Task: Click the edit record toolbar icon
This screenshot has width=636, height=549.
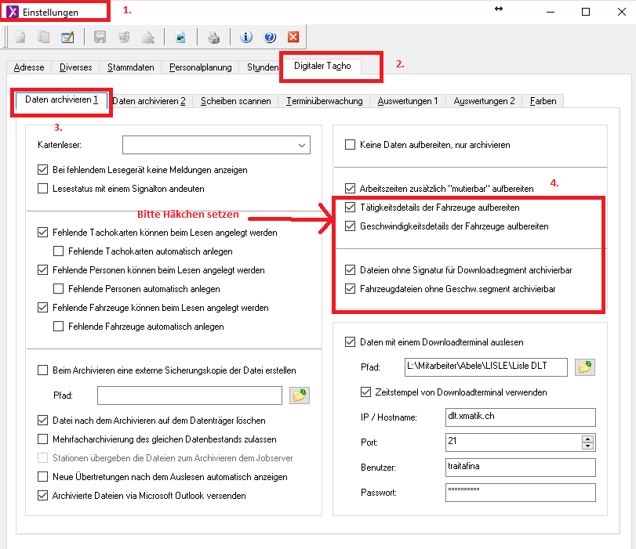Action: pyautogui.click(x=67, y=37)
